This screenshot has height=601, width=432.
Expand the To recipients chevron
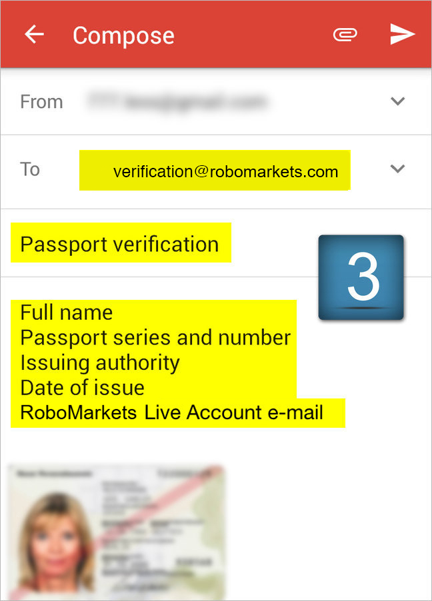[x=397, y=169]
